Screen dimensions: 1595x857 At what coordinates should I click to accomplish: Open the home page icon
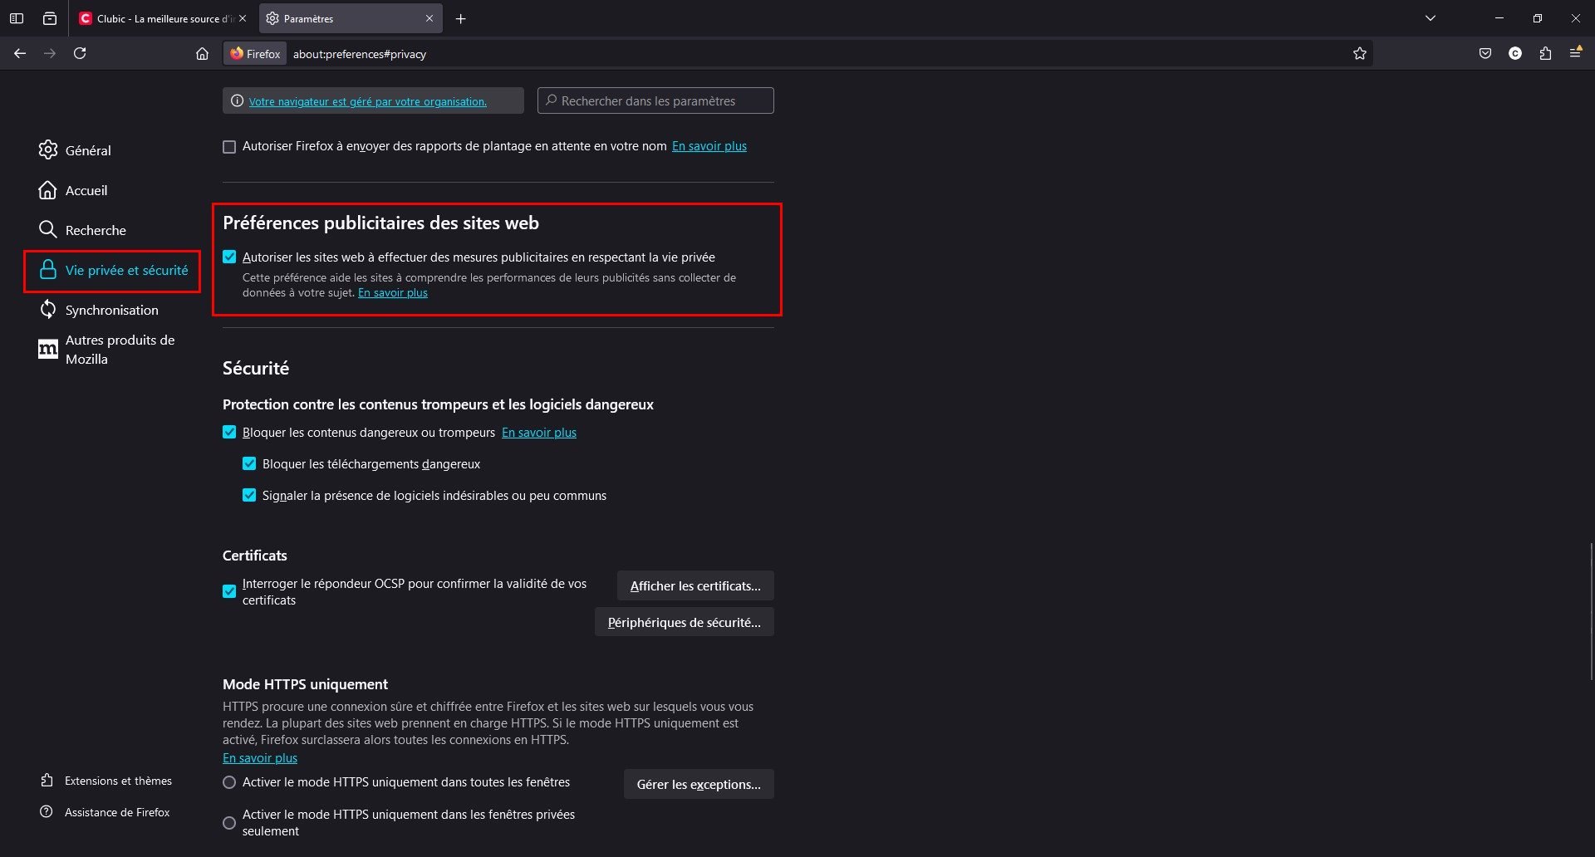pyautogui.click(x=202, y=53)
